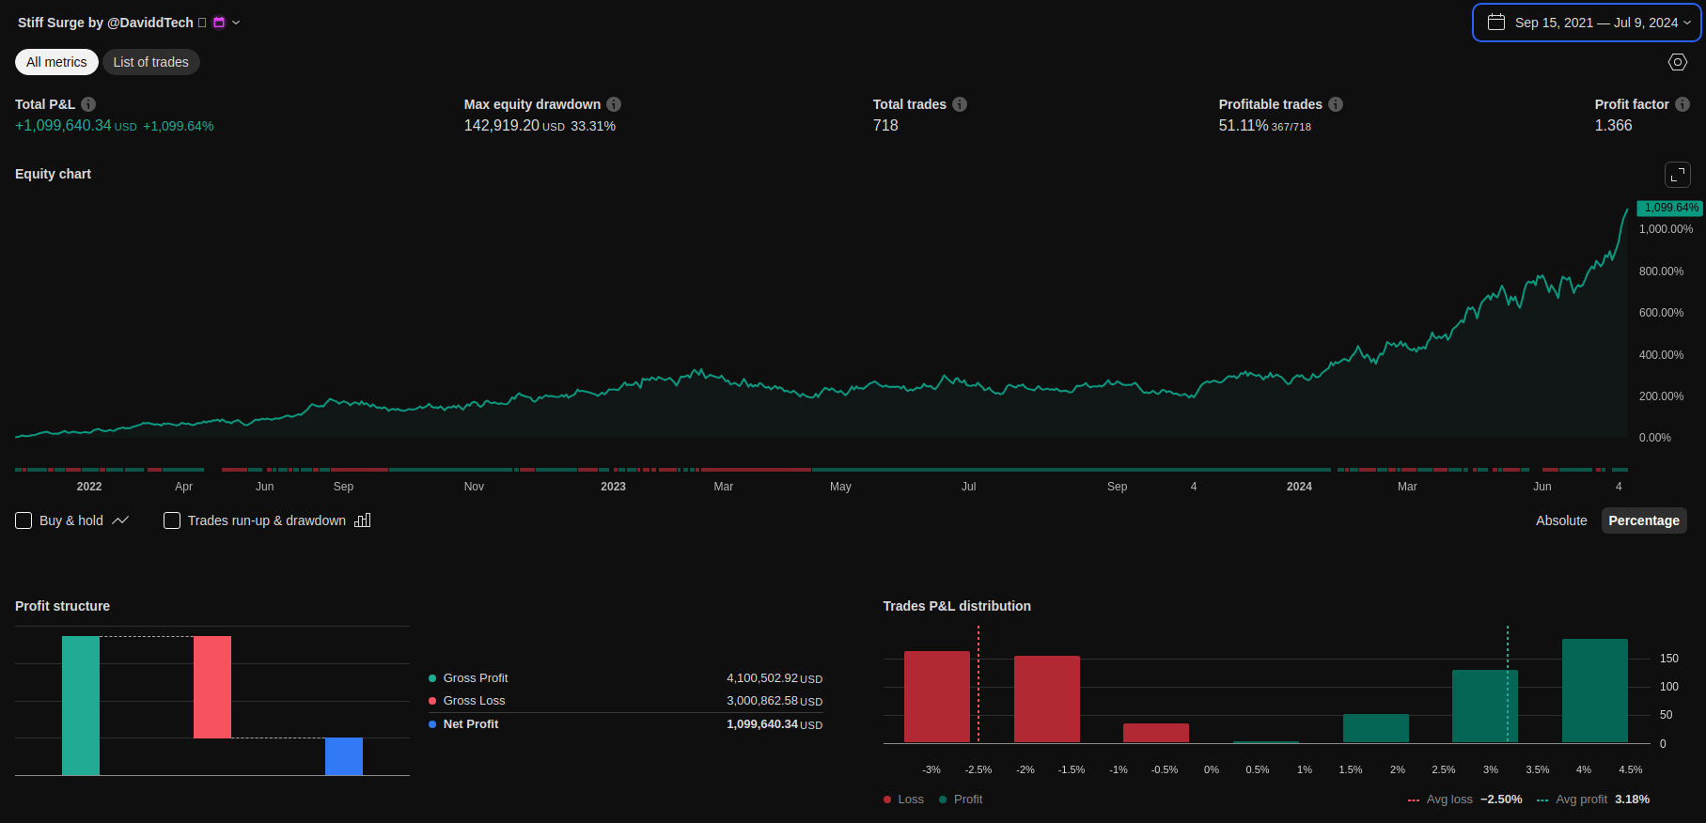Screen dimensions: 1706x823
Task: Open the date range dropdown
Action: pyautogui.click(x=1587, y=23)
